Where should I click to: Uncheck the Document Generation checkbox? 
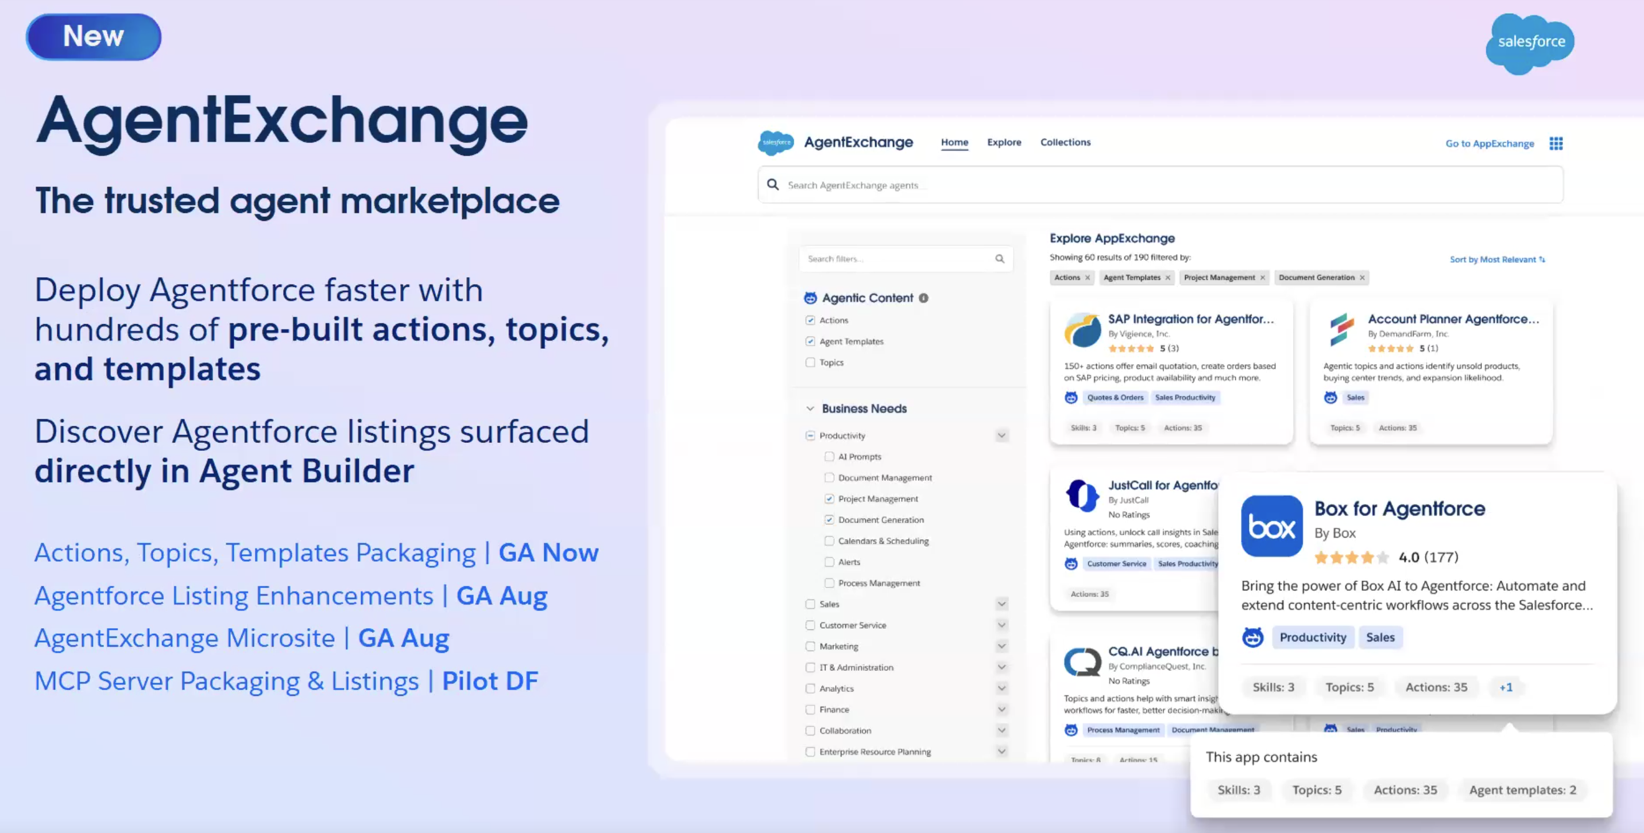(829, 520)
